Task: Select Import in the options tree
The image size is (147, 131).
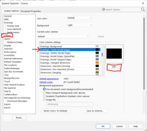Action: [x=7, y=104]
